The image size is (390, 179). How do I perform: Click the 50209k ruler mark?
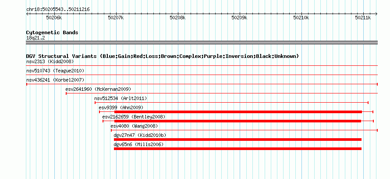pyautogui.click(x=240, y=18)
